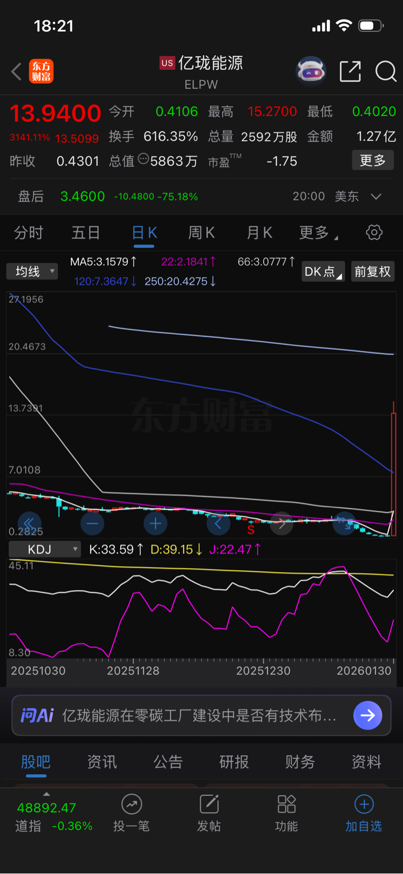Open the robot AI assistant avatar
This screenshot has height=874, width=403.
(x=311, y=71)
